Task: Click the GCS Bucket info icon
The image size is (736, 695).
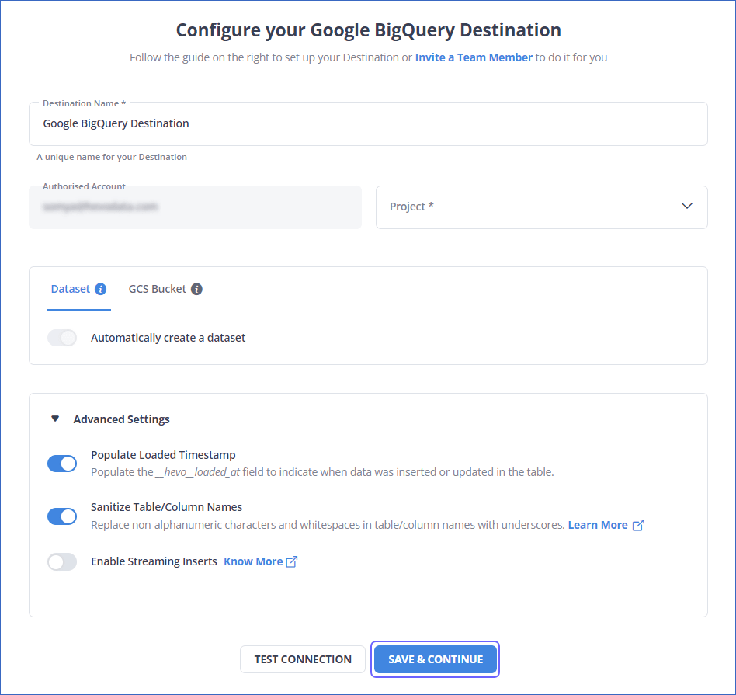Action: 196,289
